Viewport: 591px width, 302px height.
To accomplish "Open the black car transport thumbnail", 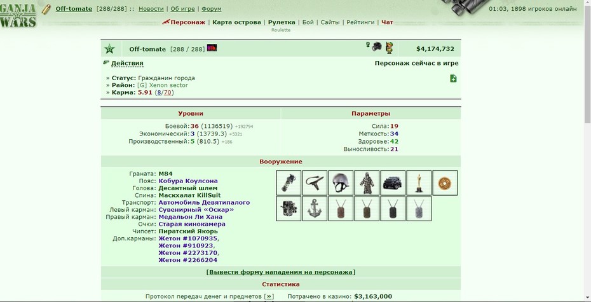I will (x=393, y=183).
